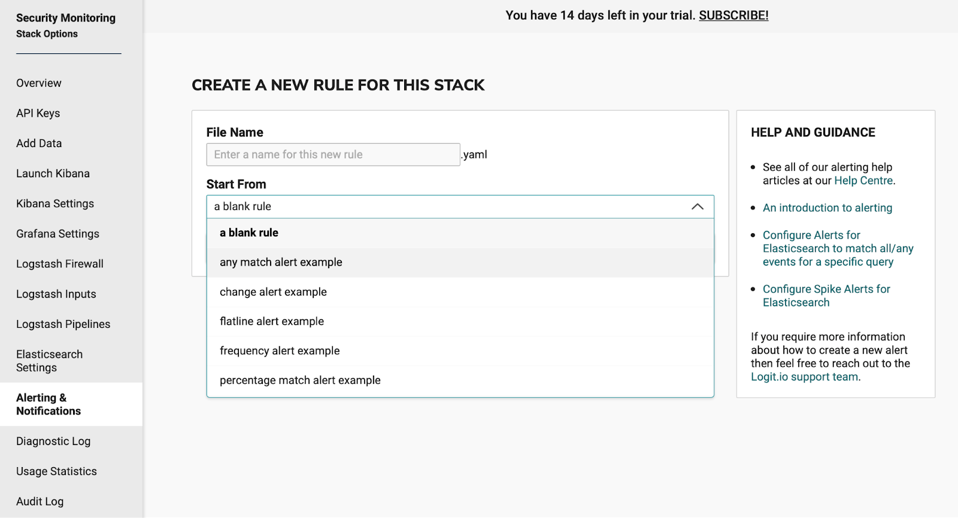Collapse the Start From dropdown chevron
The width and height of the screenshot is (958, 518).
click(697, 206)
